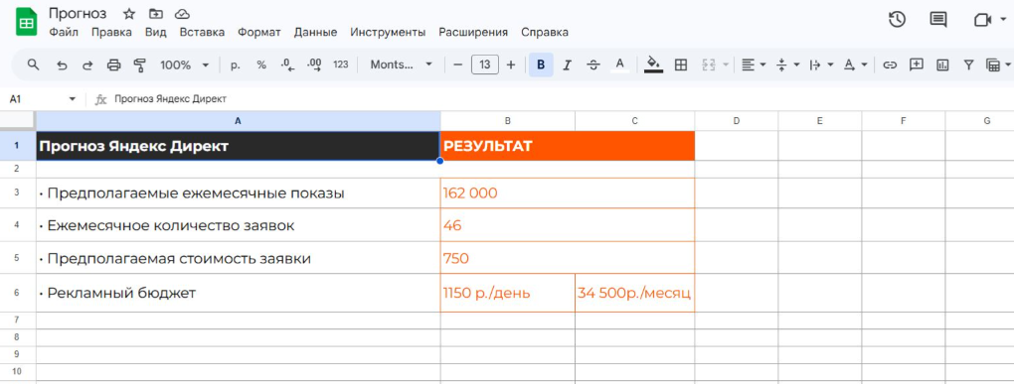Toggle italic formatting
The height and width of the screenshot is (384, 1014).
click(568, 64)
